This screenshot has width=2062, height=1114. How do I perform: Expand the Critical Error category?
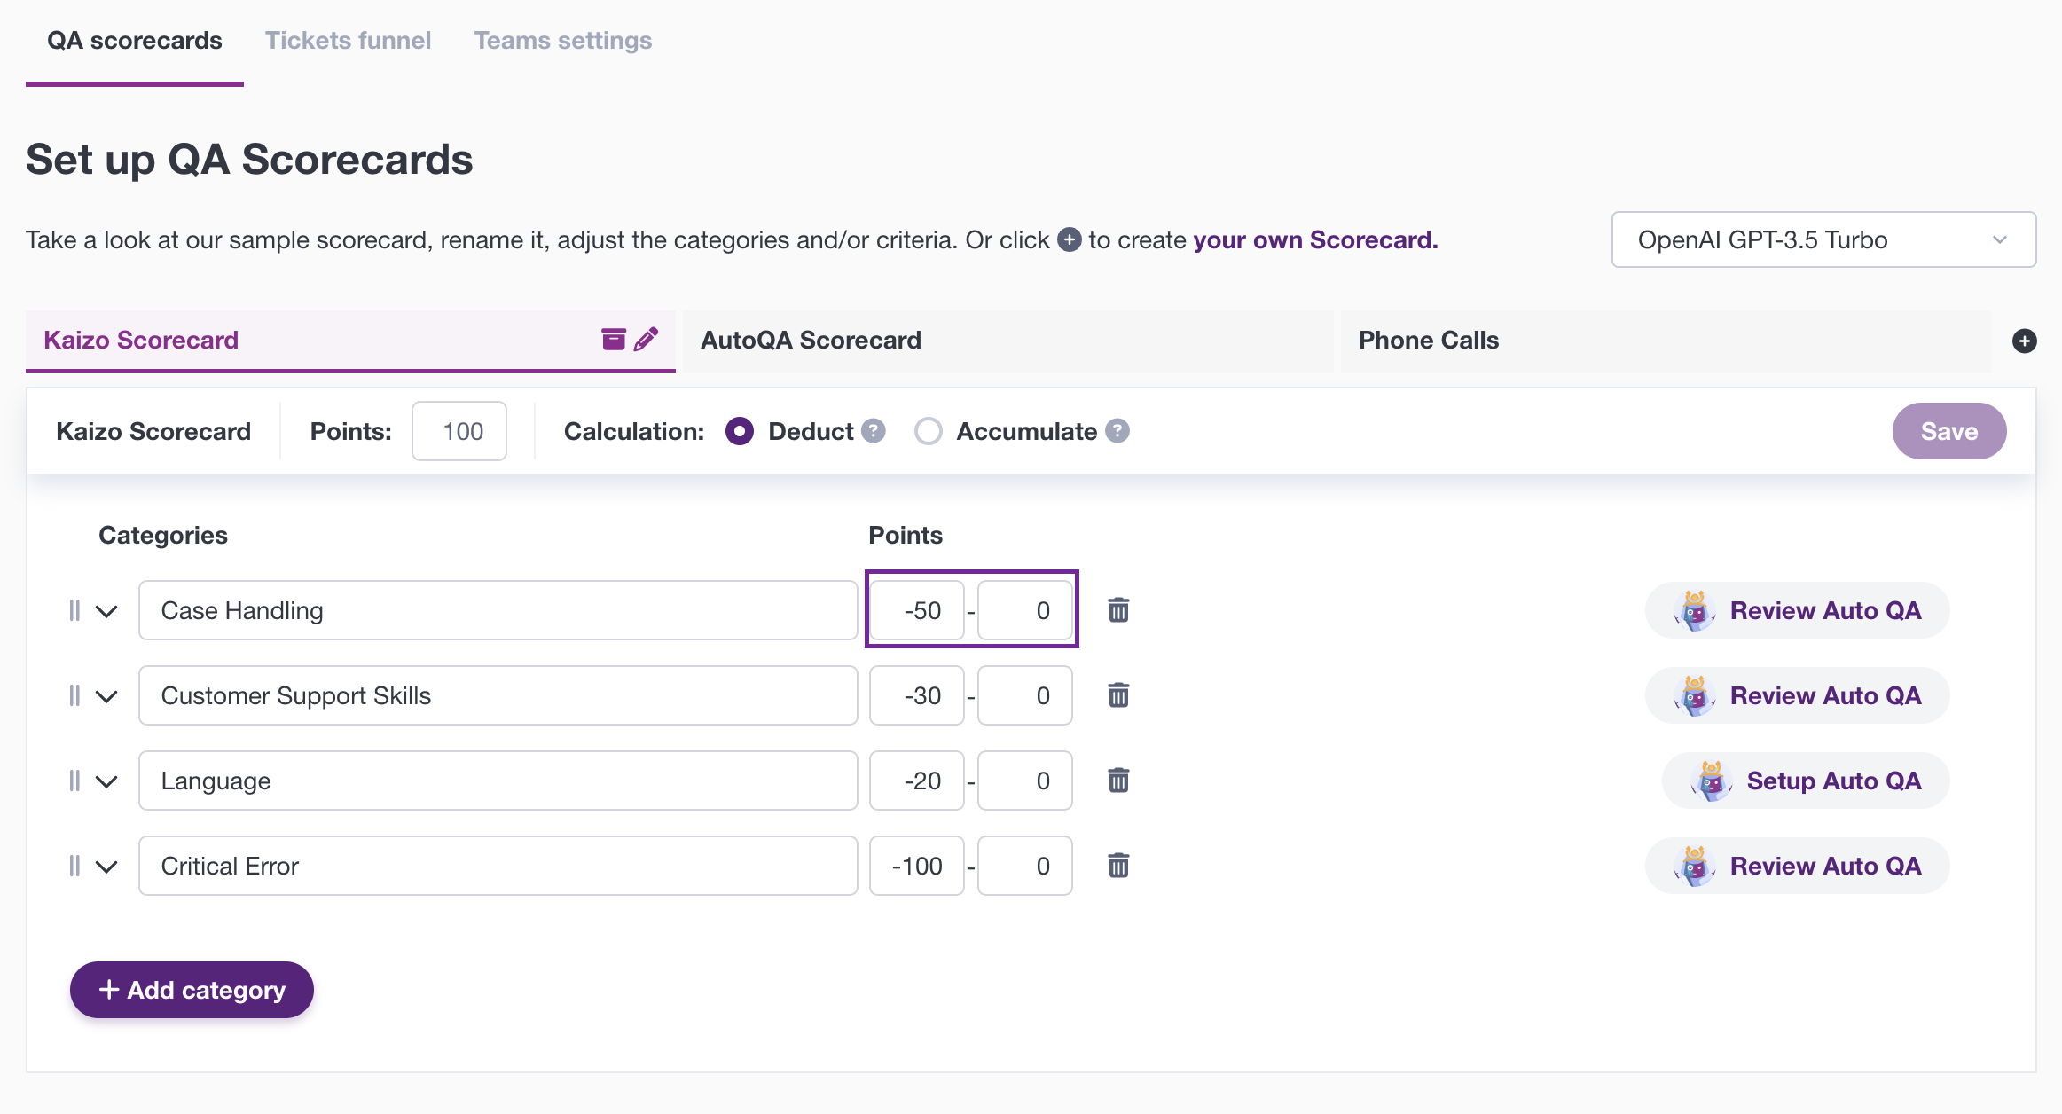(x=106, y=867)
